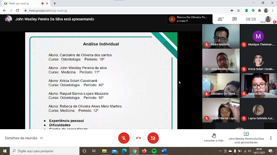Open a new browser tab
This screenshot has width=277, height=155.
[x=55, y=3]
